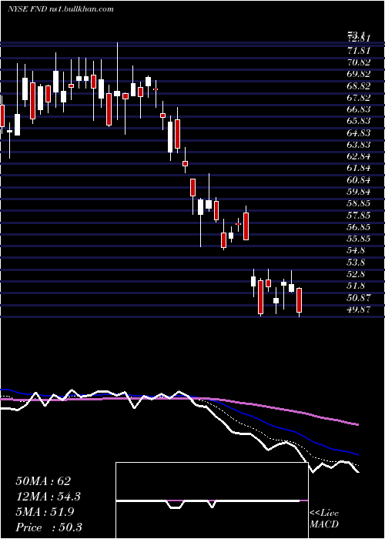Click the 12MA : 54.3 indicator text
The image size is (385, 539).
[49, 497]
